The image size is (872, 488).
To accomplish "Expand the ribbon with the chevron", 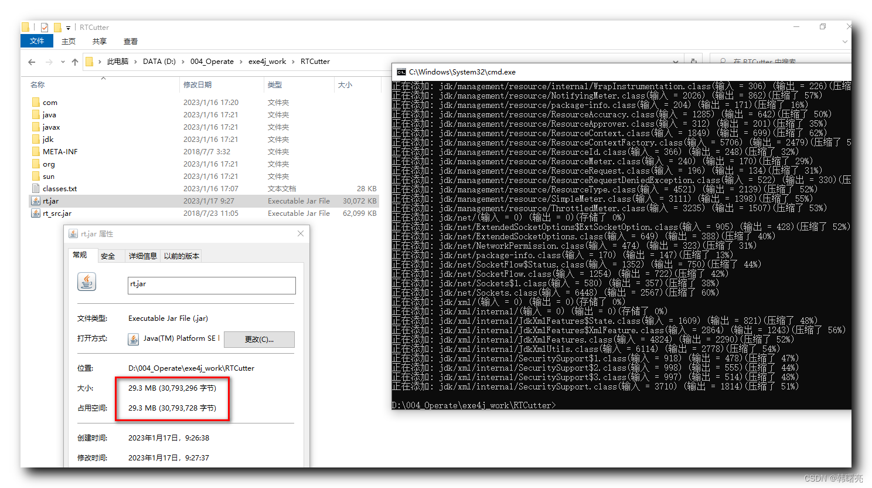I will [x=844, y=42].
